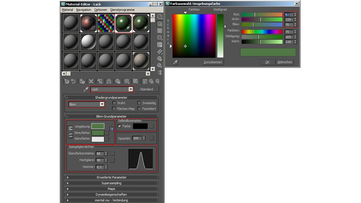
Task: Open the Navigation menu
Action: pyautogui.click(x=83, y=10)
